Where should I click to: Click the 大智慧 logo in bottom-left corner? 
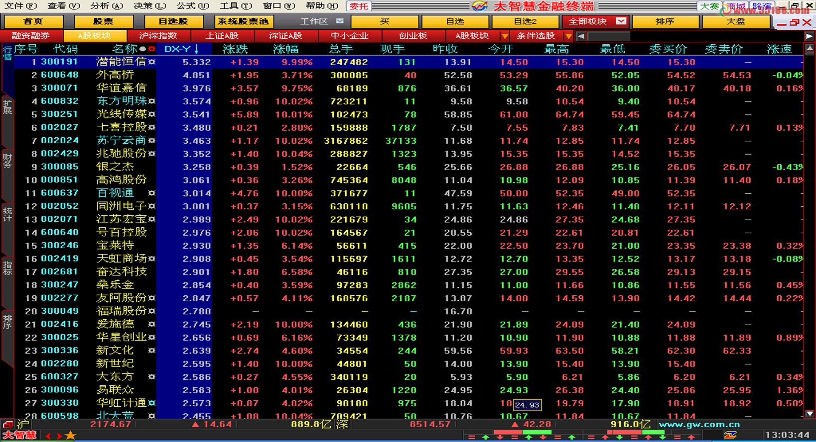pos(19,436)
